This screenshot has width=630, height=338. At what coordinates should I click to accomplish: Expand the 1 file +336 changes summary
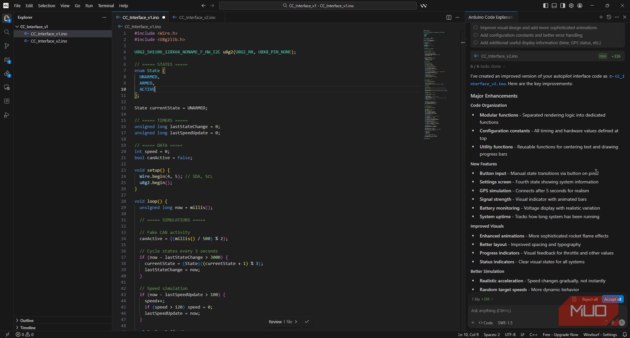pos(482,299)
